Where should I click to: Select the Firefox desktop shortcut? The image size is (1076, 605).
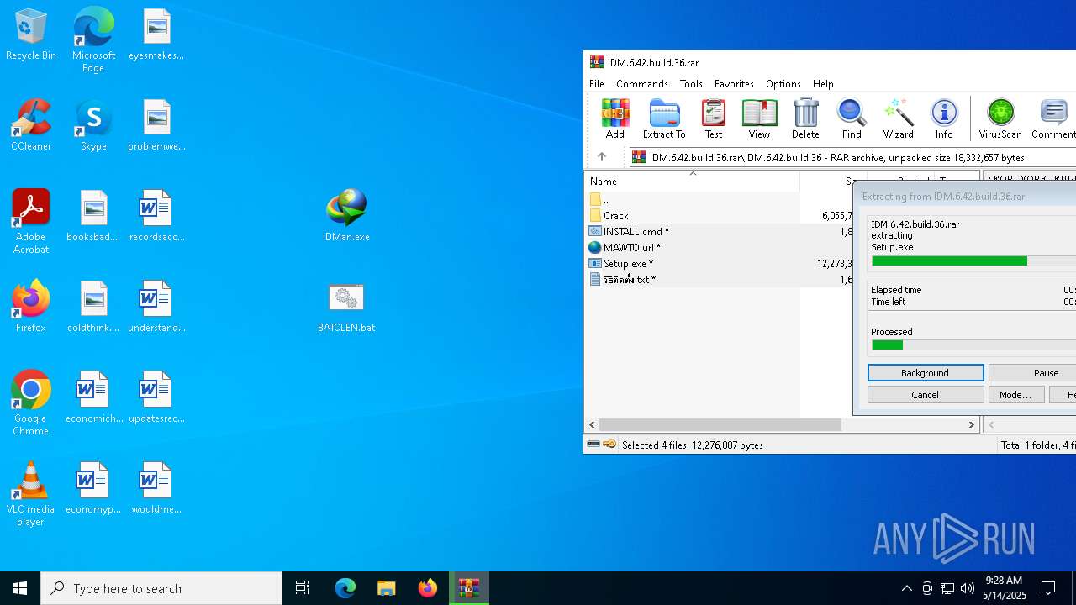(x=31, y=307)
